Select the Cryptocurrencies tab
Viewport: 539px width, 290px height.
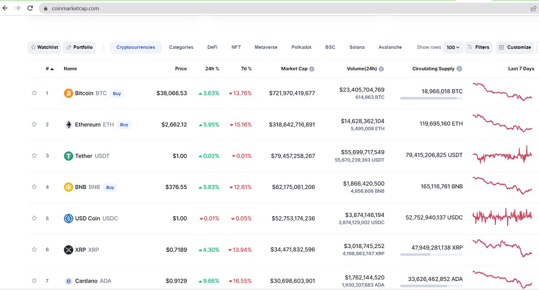pos(135,47)
